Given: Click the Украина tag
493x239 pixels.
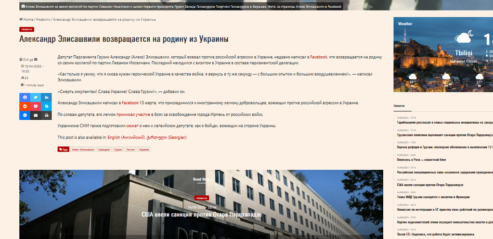Looking at the screenshot, I should pos(143,150).
